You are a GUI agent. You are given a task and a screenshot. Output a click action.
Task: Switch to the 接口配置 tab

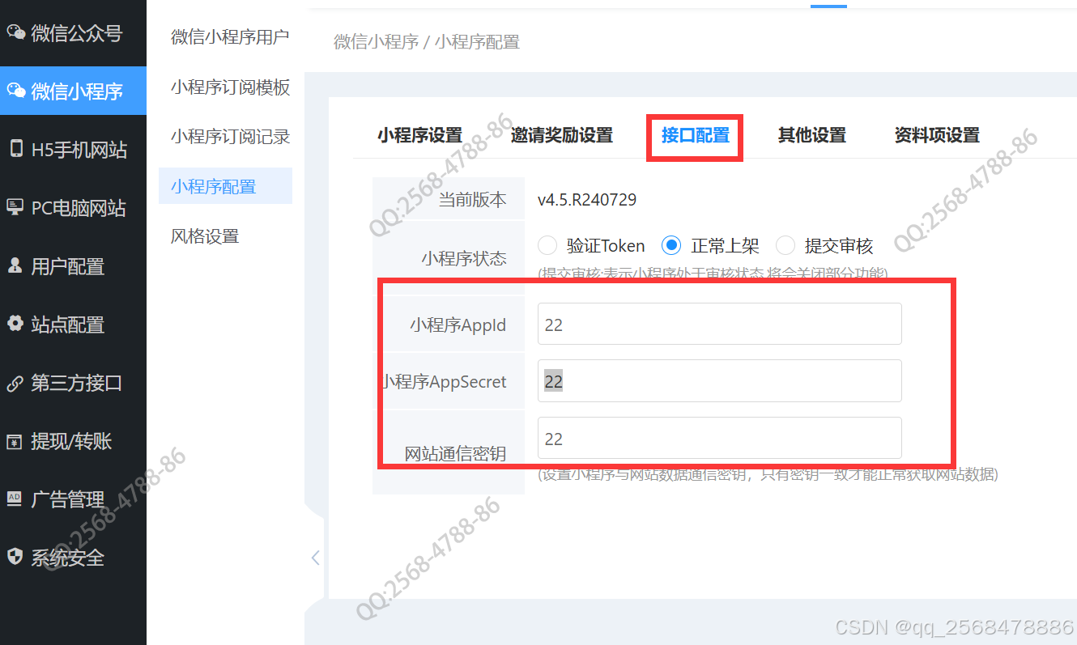(696, 135)
